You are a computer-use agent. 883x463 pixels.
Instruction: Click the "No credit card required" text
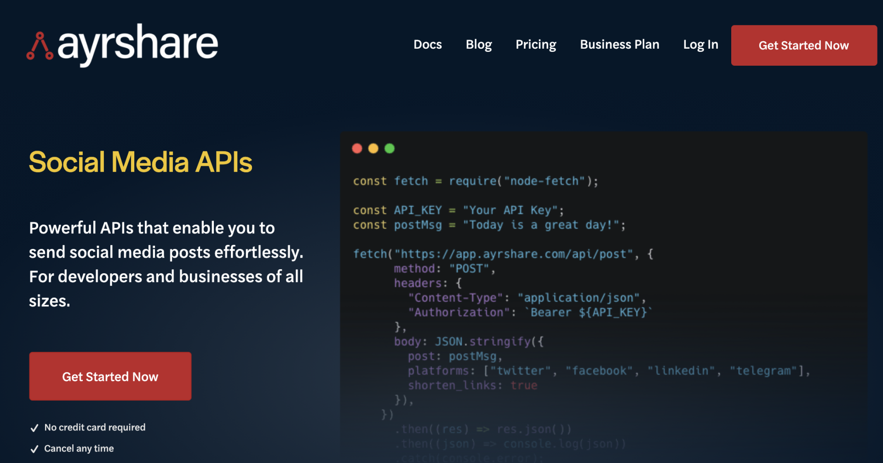tap(95, 428)
